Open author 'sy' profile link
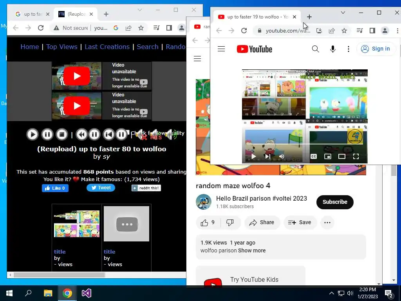The image size is (401, 301). click(x=107, y=157)
